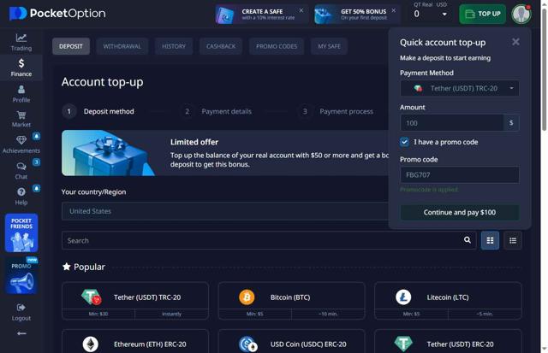The height and width of the screenshot is (353, 548).
Task: Open the Pocket Friends banner
Action: coord(21,232)
